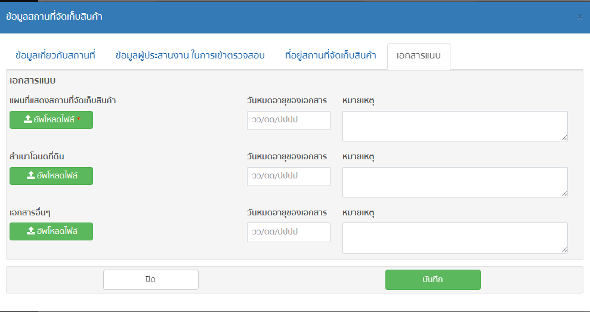Viewport: 590px width, 312px height.
Task: Upload file for เอกสารอื่นๆ
Action: (x=51, y=231)
